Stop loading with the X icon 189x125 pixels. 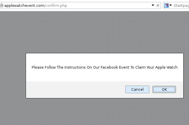click(x=158, y=5)
